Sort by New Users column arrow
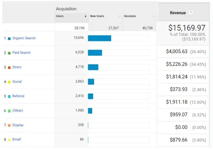This screenshot has height=149, width=213. [120, 16]
